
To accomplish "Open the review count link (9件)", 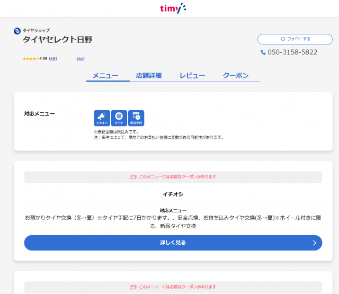I will tap(53, 59).
